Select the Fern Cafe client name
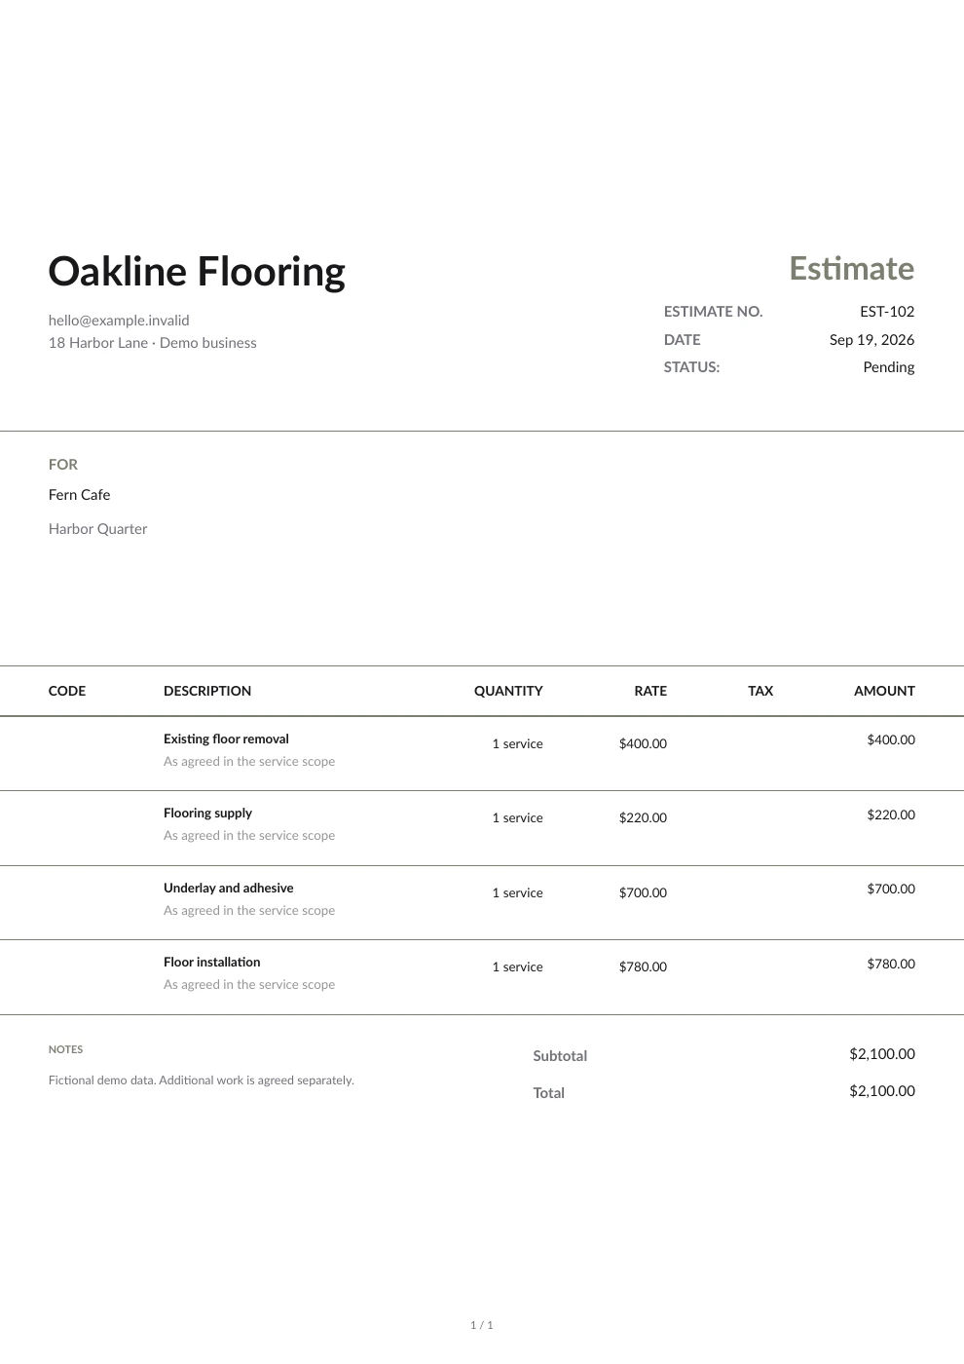Image resolution: width=964 pixels, height=1364 pixels. (x=79, y=495)
